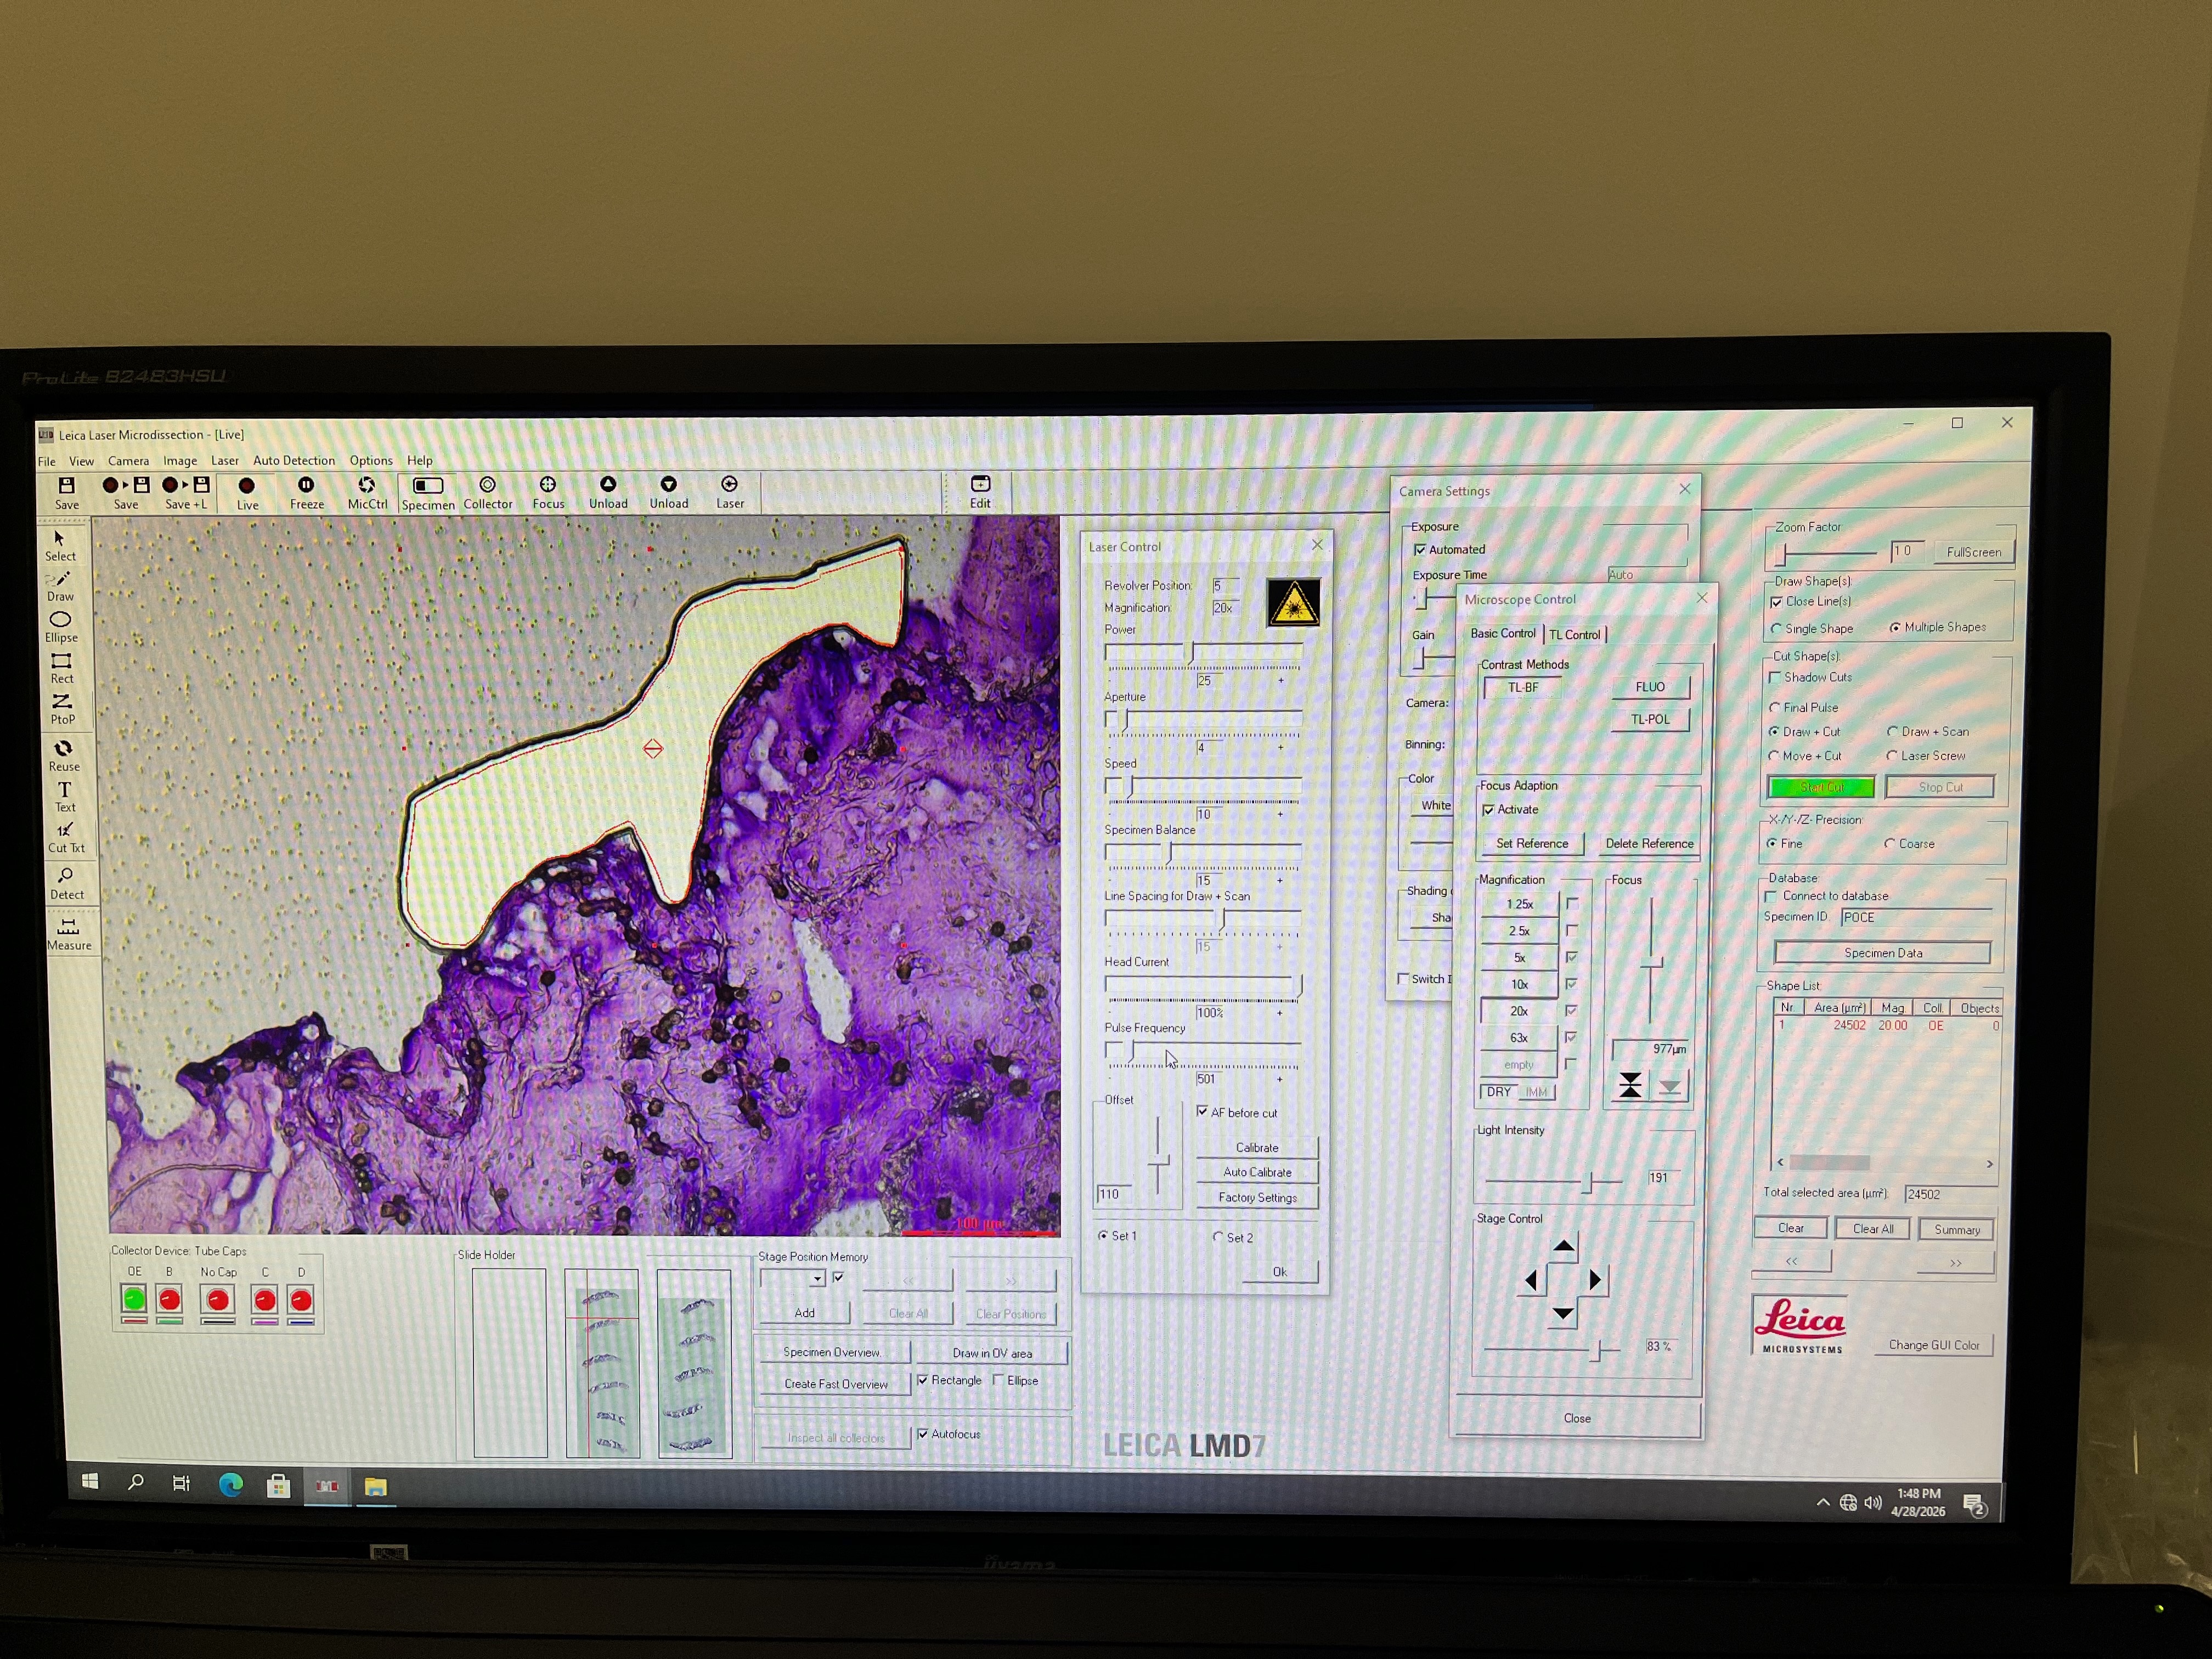2212x1659 pixels.
Task: Open the Specimen Data button
Action: [1883, 953]
